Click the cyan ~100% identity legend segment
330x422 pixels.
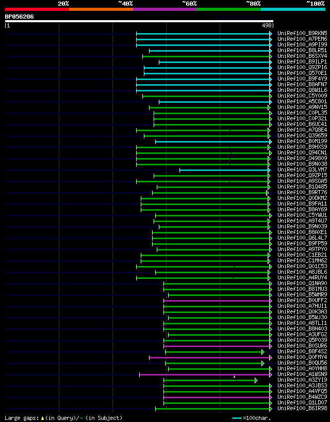click(x=293, y=9)
